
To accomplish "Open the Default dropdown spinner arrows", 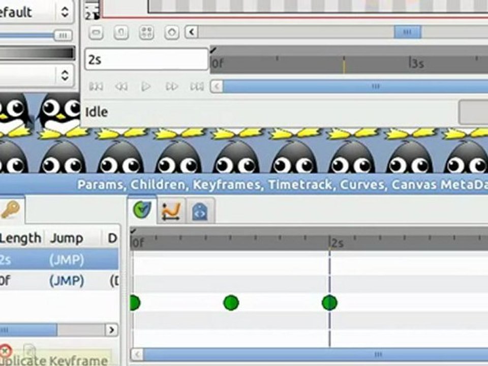I will click(x=65, y=12).
